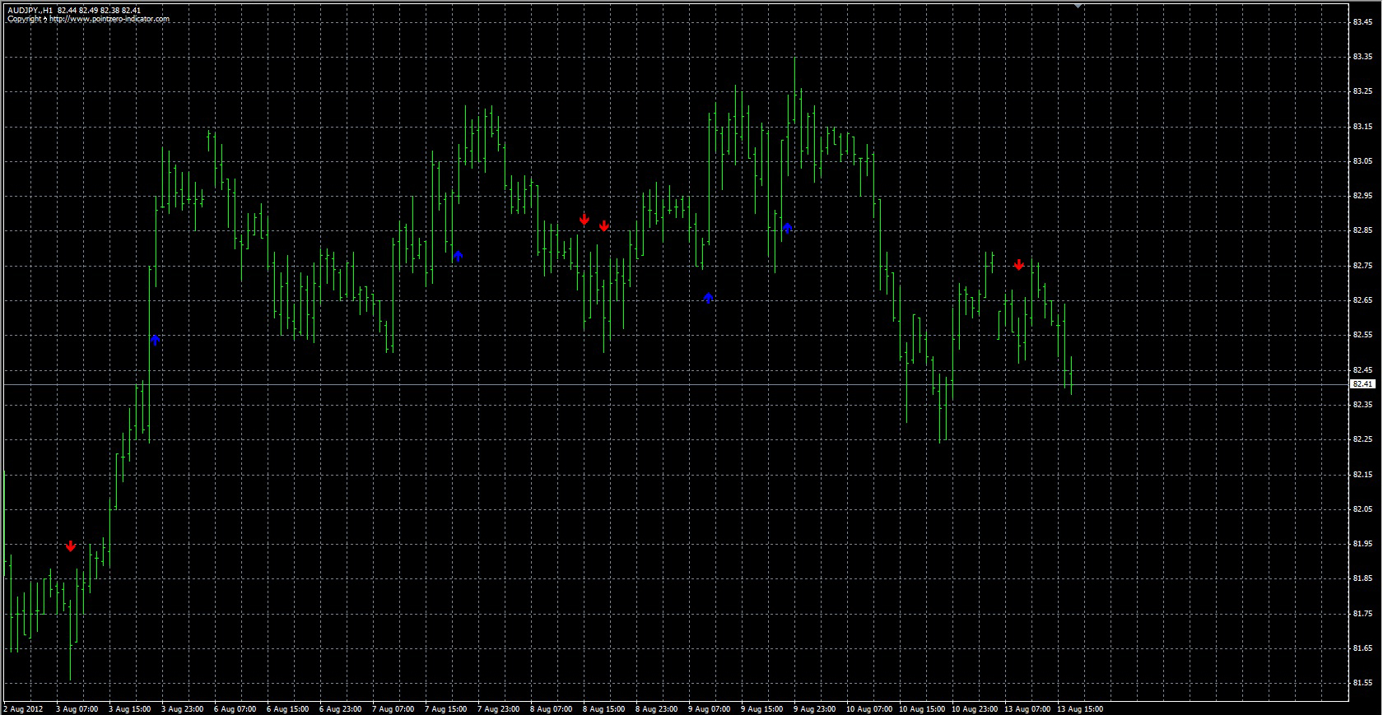The width and height of the screenshot is (1383, 715).
Task: Click the 83.05 price scale label
Action: pos(1362,161)
